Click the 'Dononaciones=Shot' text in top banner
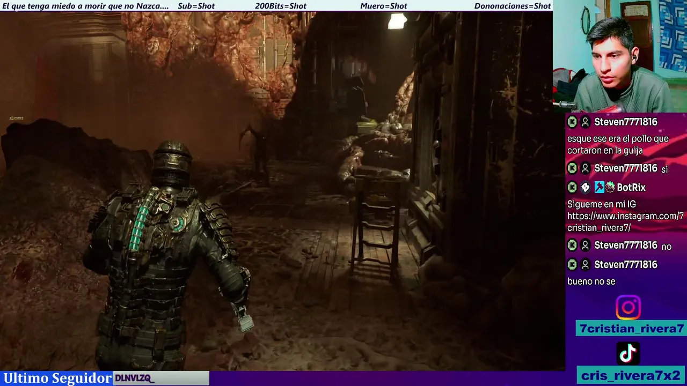This screenshot has height=386, width=687. tap(513, 6)
